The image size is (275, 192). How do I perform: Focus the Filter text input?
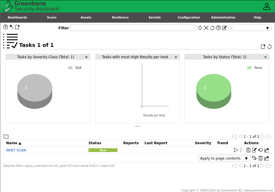coord(133,28)
